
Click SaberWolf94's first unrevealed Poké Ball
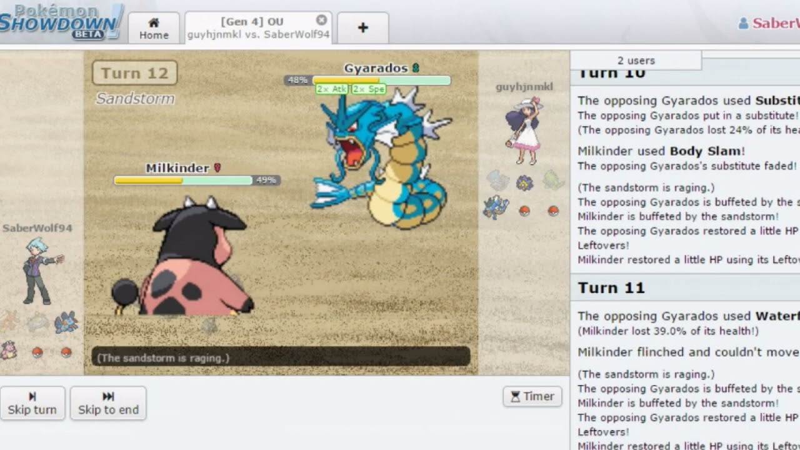(37, 352)
